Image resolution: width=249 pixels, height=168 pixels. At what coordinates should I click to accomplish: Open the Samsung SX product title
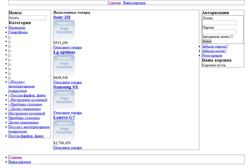(66, 87)
